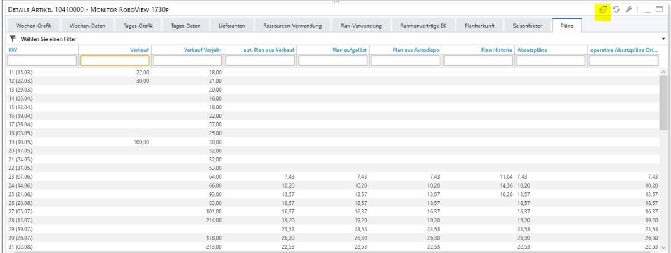Select the Pläne tab

click(x=566, y=26)
